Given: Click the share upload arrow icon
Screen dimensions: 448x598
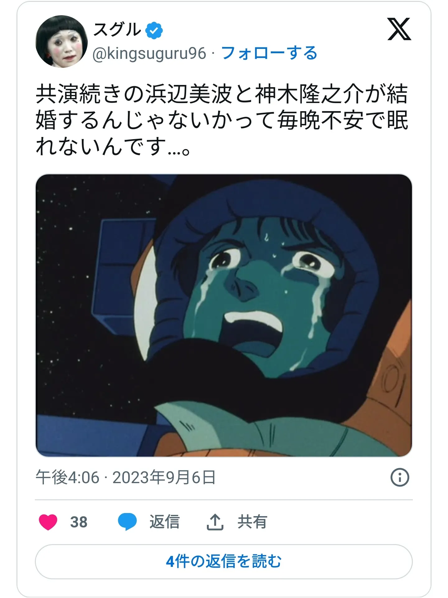Looking at the screenshot, I should (215, 522).
